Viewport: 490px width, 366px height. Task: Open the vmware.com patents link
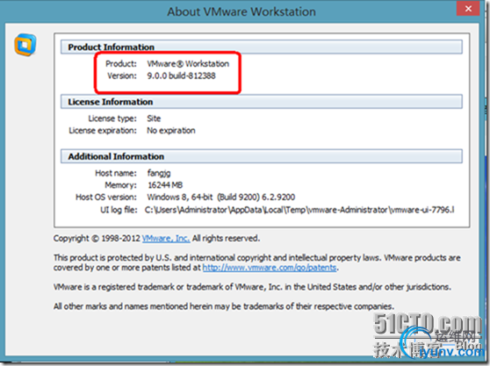(270, 268)
